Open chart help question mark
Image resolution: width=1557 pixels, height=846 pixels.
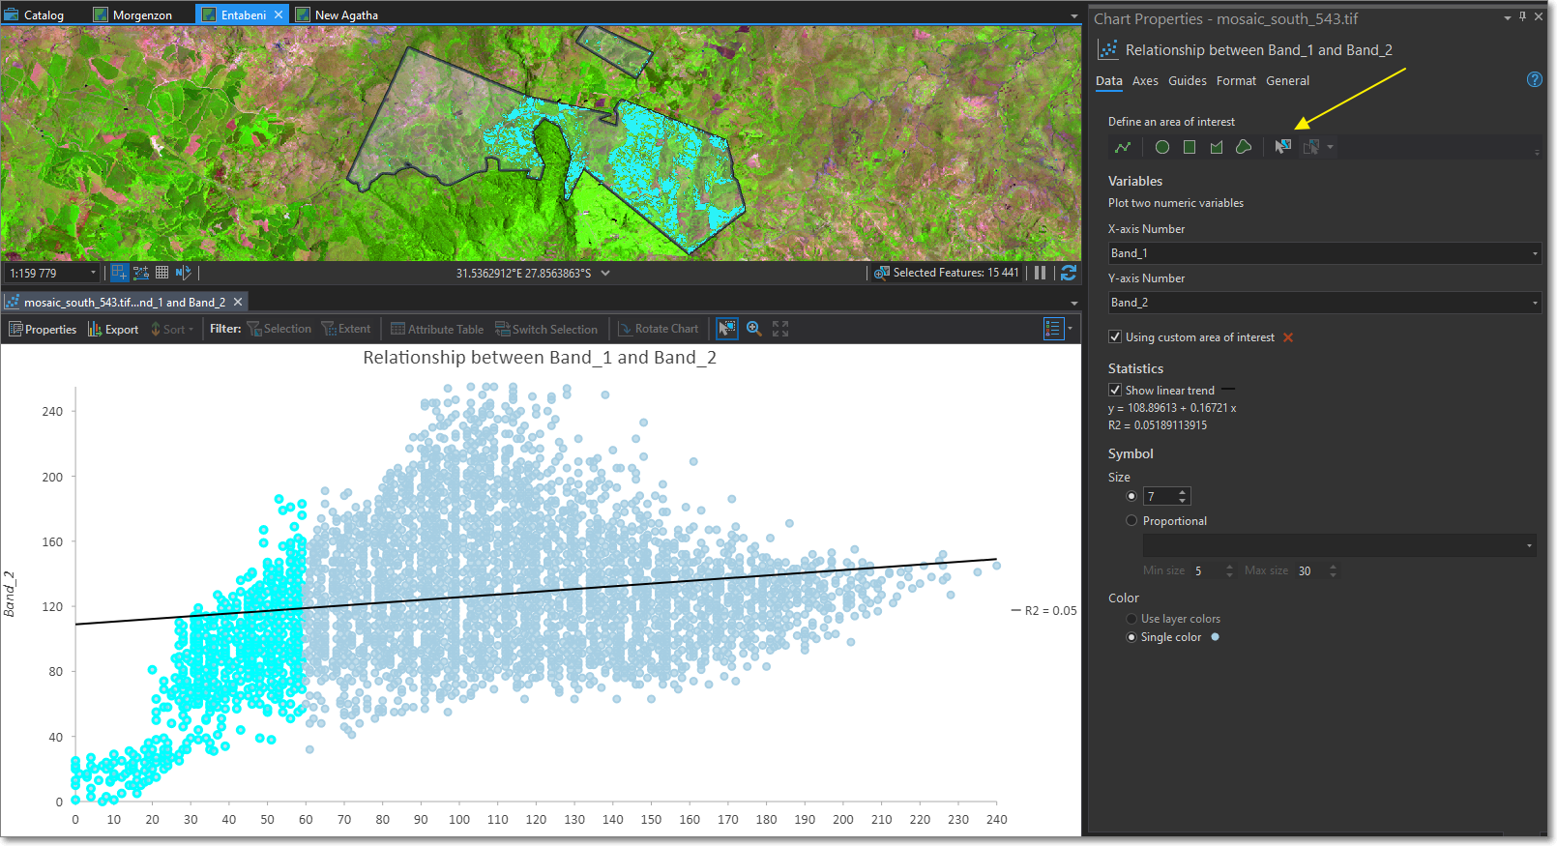1534,79
